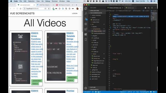
Task: Click the Template Strings video thumbnail
Action: point(56,57)
